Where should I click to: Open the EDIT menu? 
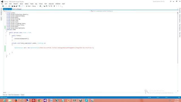(x=6, y=4)
